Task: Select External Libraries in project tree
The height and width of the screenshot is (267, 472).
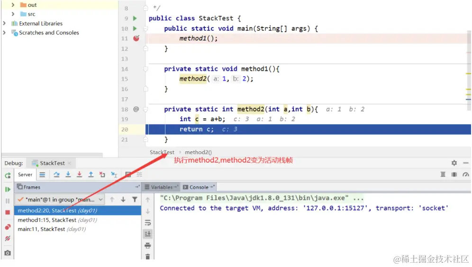Action: pyautogui.click(x=37, y=23)
